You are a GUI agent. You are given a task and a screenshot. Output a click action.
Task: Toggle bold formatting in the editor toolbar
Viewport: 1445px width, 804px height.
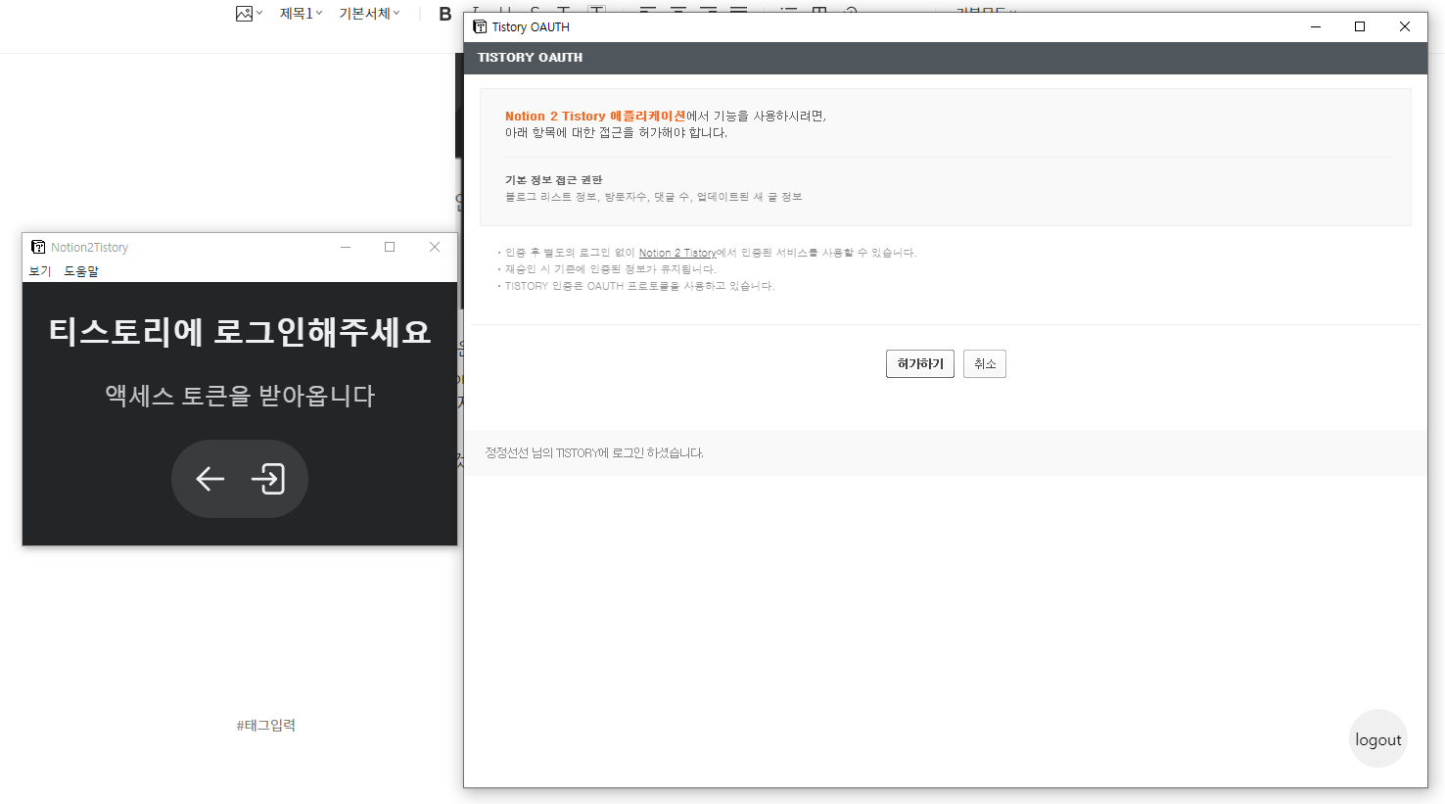tap(445, 14)
